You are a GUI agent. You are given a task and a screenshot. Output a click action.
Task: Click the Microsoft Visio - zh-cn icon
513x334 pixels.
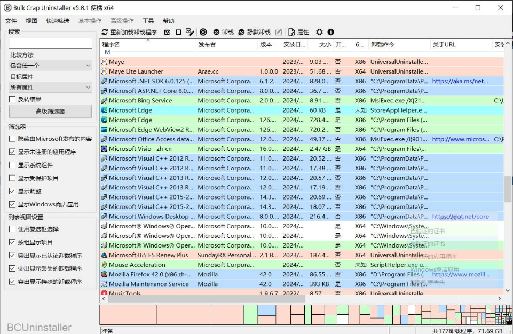[x=104, y=149]
